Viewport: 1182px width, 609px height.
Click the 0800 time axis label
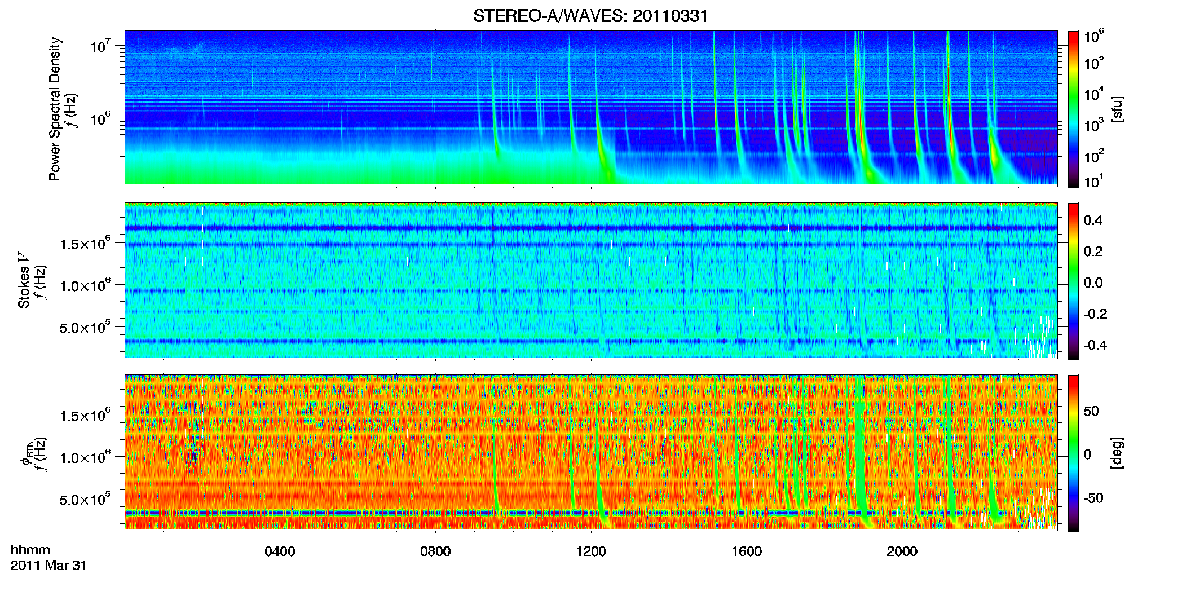[x=435, y=551]
